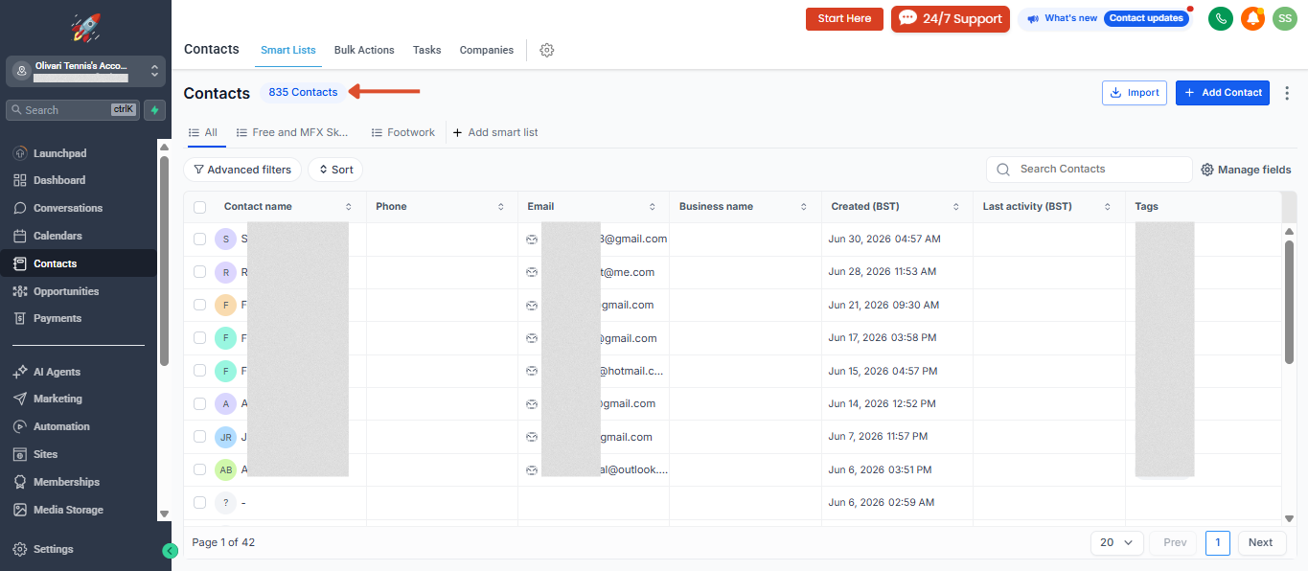Check the row created Jun 30, 2026
This screenshot has width=1308, height=571.
(199, 239)
